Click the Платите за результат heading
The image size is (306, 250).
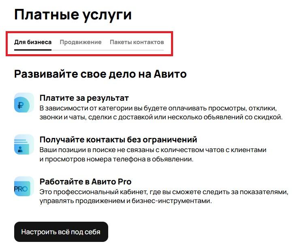pos(84,98)
